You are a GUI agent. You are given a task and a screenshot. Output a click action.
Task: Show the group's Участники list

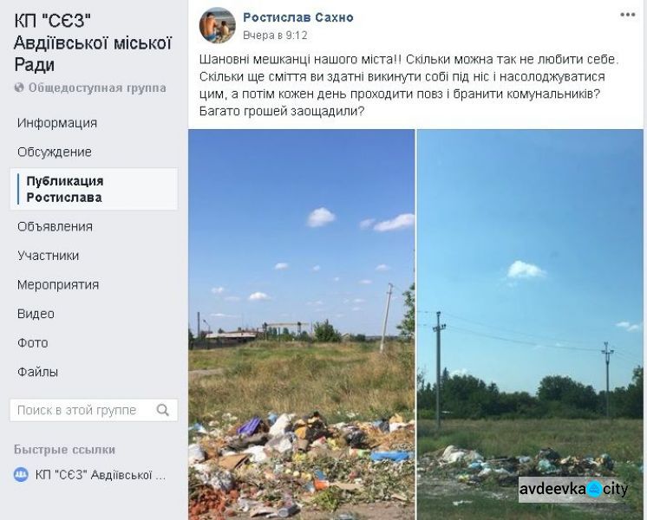tap(48, 256)
